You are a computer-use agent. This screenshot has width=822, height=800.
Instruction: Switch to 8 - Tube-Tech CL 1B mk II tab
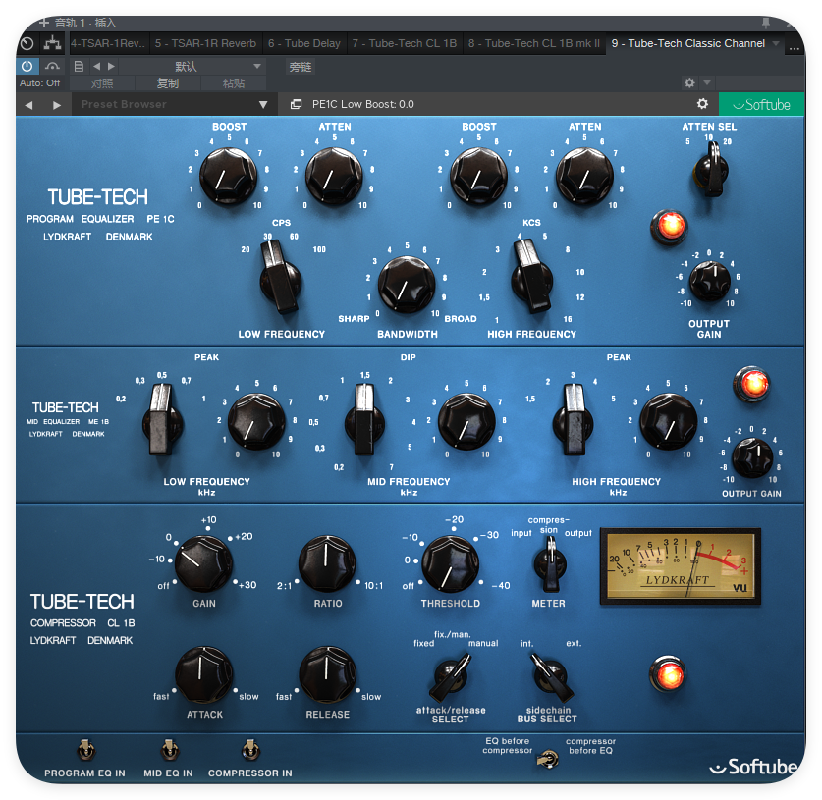[x=534, y=43]
